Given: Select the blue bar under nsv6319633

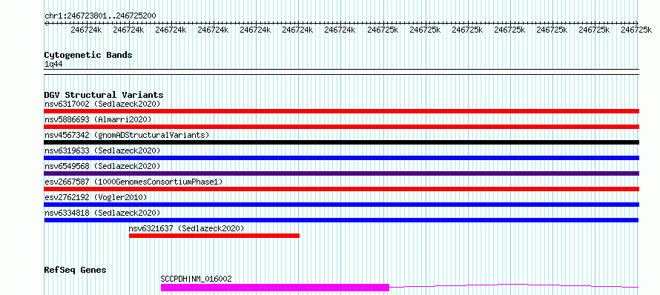Looking at the screenshot, I should [x=342, y=158].
